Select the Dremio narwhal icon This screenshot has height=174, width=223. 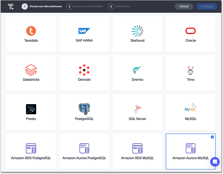coord(137,70)
